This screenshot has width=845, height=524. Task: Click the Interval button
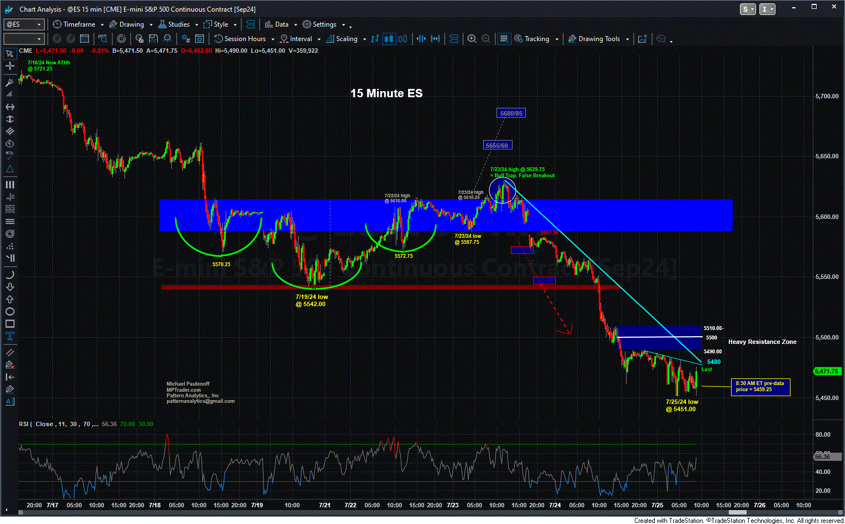coord(296,39)
